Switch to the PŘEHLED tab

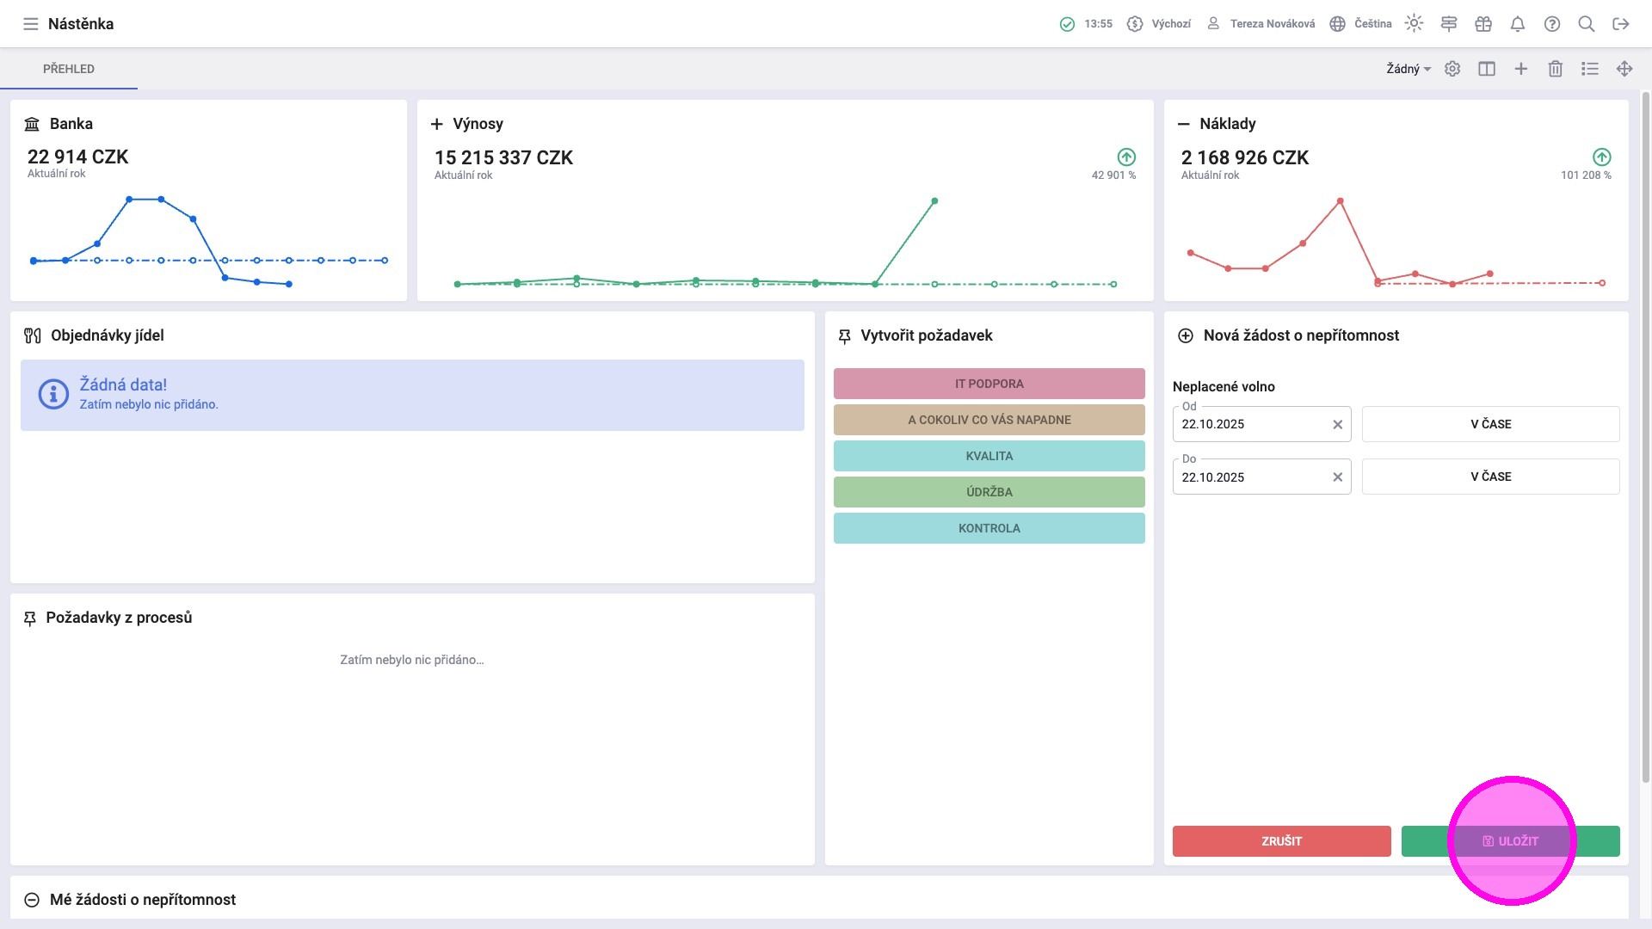pos(69,69)
